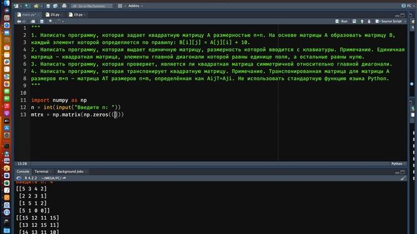
Task: Click the Source Script button
Action: [388, 21]
